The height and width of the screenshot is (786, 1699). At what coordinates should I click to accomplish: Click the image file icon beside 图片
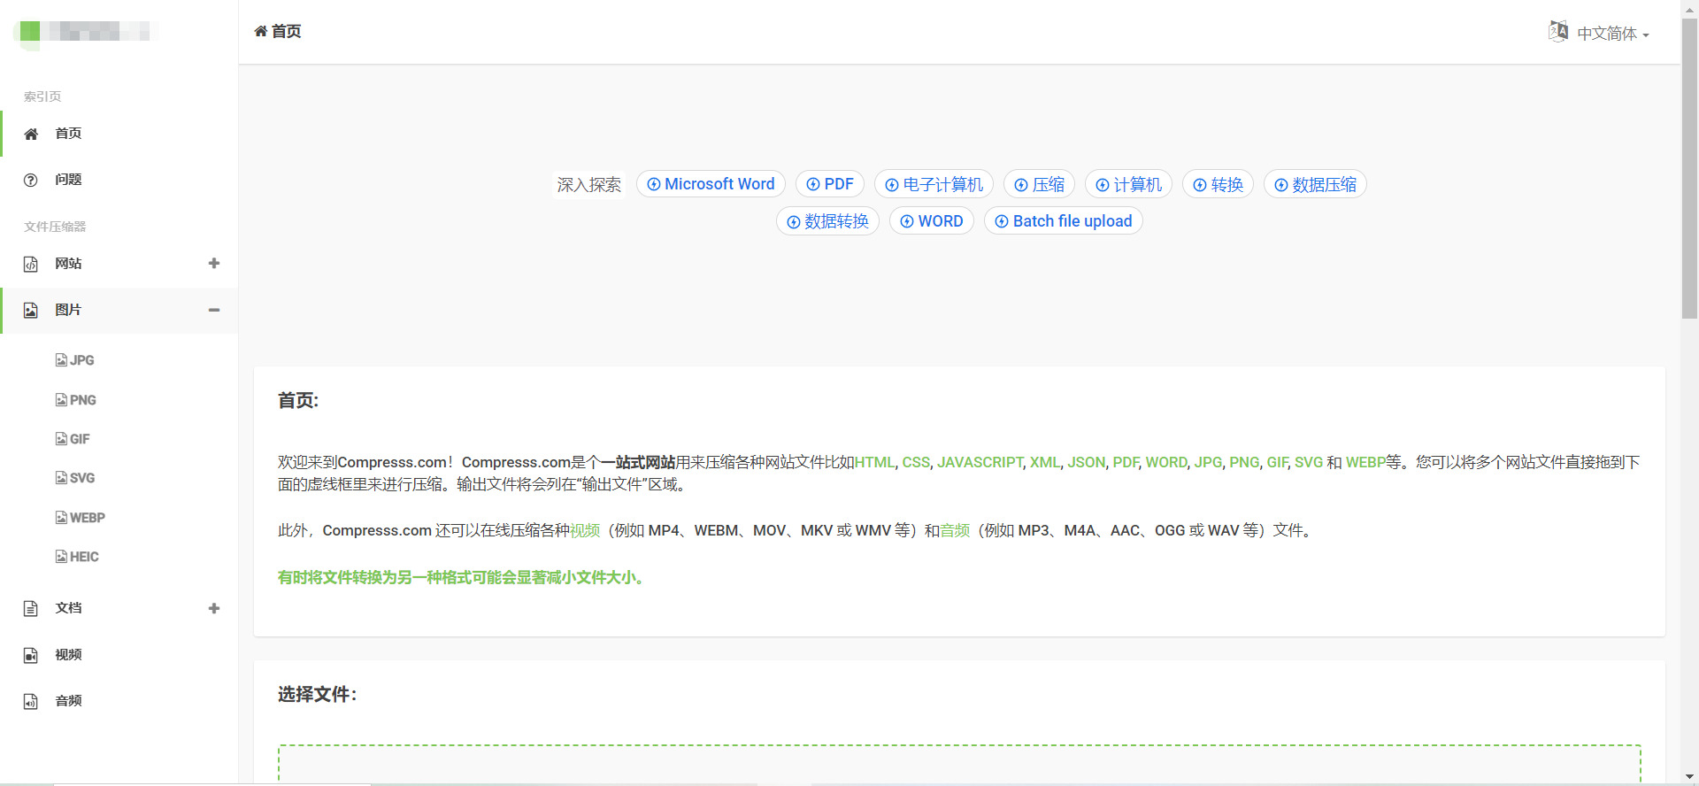coord(31,311)
